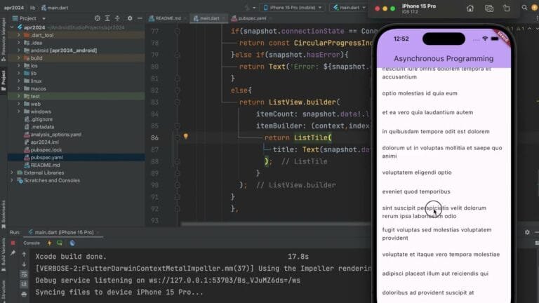The width and height of the screenshot is (539, 303).
Task: Click the yellow intention lightbulb on line 86
Action: coord(185,136)
